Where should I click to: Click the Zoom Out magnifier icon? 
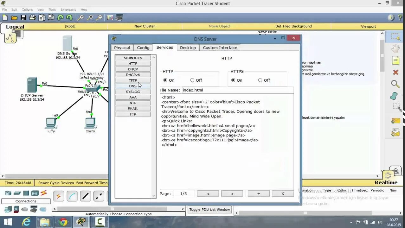coord(99,18)
